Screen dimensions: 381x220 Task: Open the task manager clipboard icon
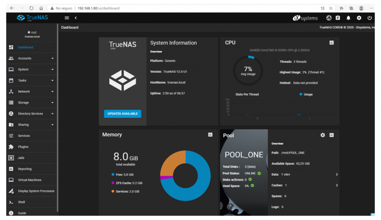point(338,18)
